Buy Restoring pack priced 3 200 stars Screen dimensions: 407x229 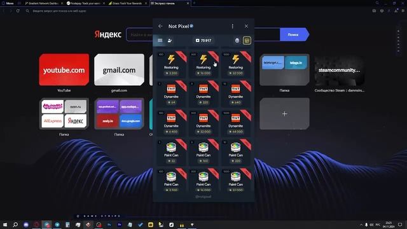(171, 64)
